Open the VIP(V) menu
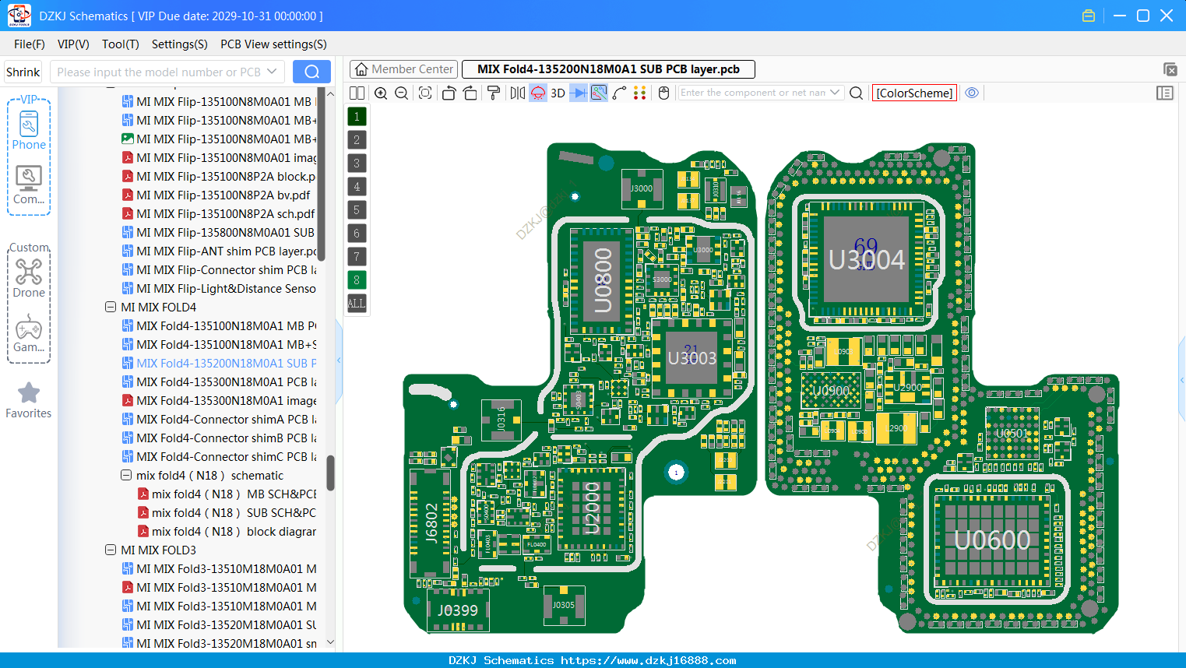The width and height of the screenshot is (1186, 668). 73,44
